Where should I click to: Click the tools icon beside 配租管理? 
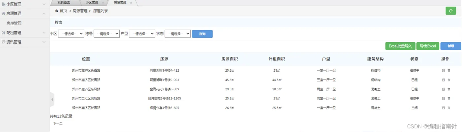pos(4,33)
